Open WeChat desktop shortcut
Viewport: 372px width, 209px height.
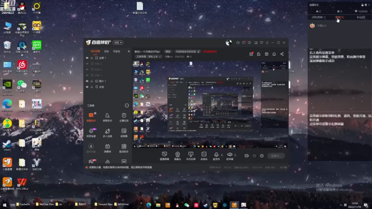pos(22,85)
